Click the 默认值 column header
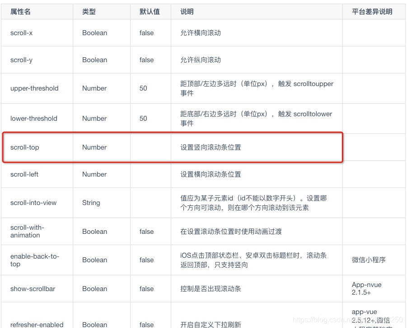 pos(150,12)
